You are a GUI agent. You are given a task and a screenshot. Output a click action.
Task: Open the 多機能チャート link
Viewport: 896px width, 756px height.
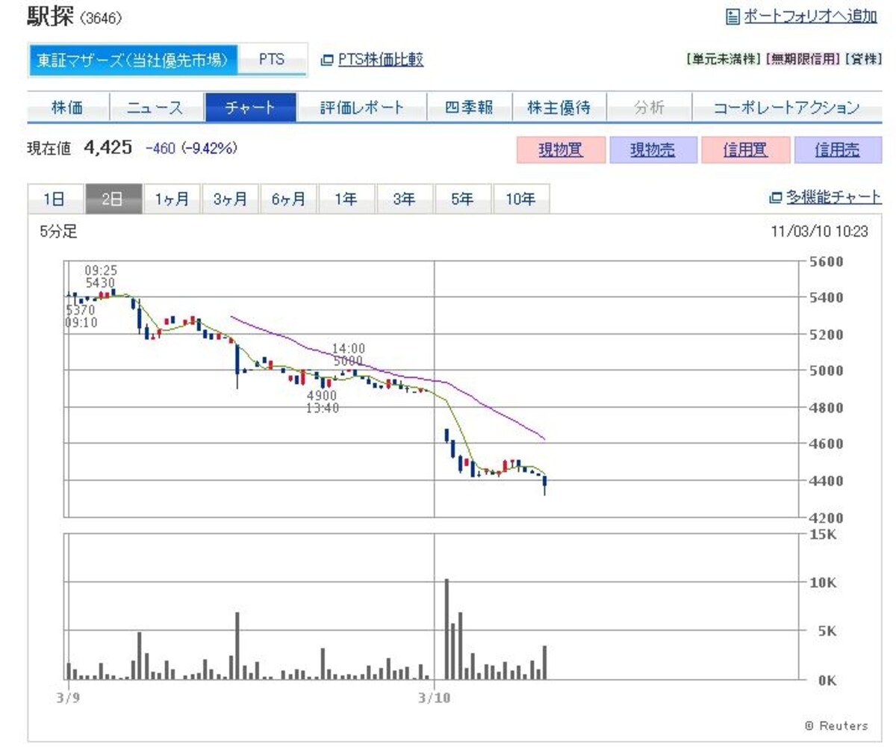(833, 197)
